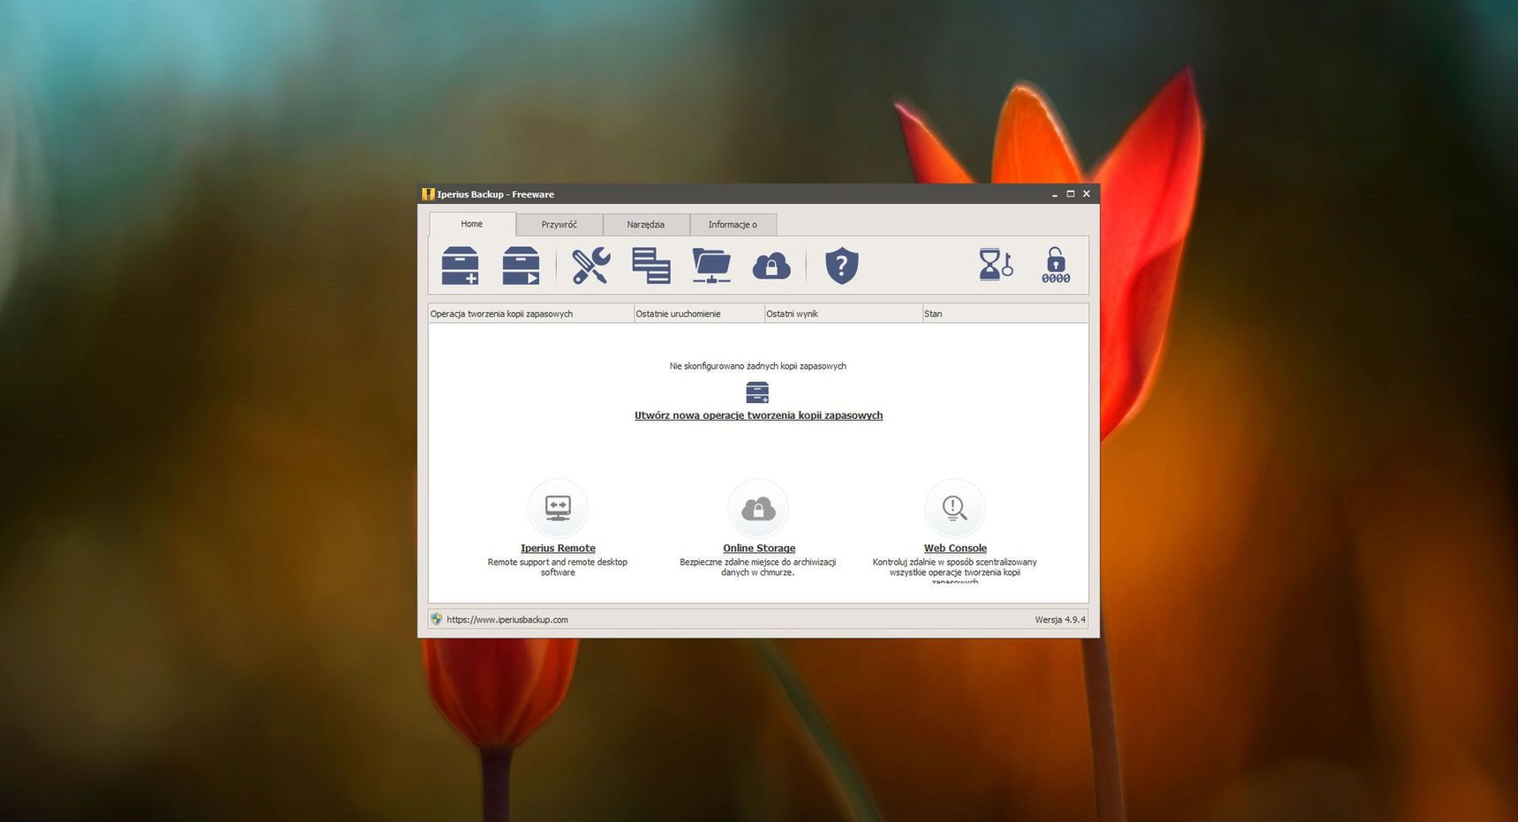The height and width of the screenshot is (822, 1518).
Task: Click Utwórz nową operację tworzenia kopii zapasowych link
Action: (x=758, y=415)
